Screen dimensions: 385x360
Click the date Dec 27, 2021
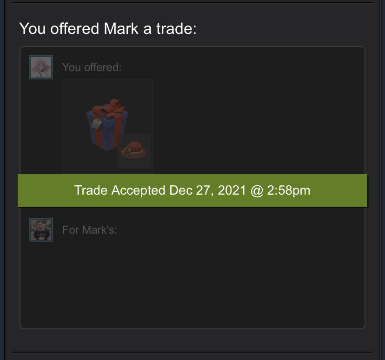click(208, 190)
